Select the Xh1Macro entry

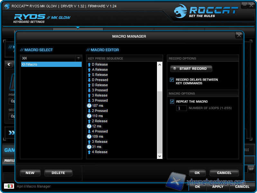tap(51, 64)
